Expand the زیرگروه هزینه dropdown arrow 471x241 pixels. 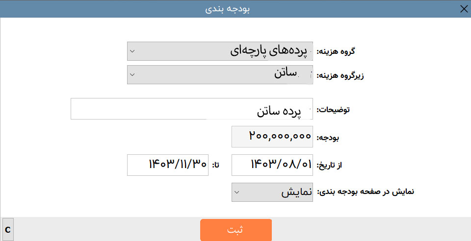coord(132,74)
